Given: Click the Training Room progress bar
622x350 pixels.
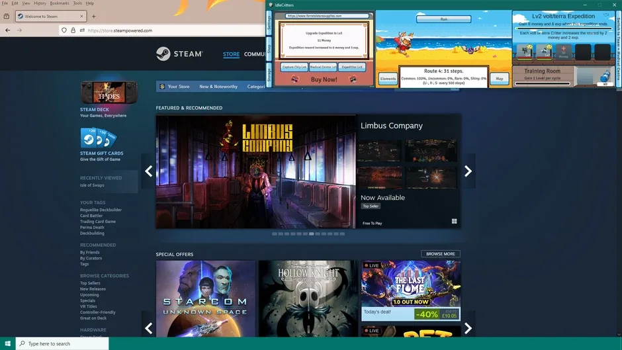Looking at the screenshot, I should click(x=543, y=84).
